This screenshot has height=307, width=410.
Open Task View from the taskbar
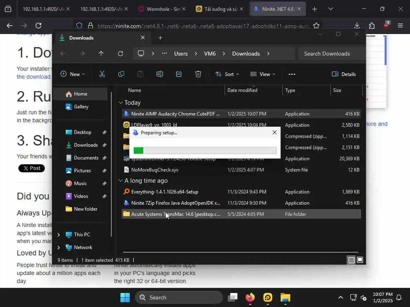(233, 297)
